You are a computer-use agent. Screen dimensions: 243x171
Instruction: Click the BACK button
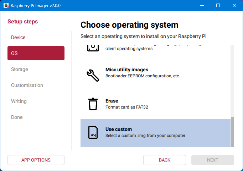point(165,160)
